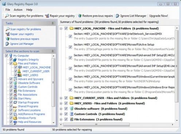Click the Scan registry magnifier toolbar icon
Image resolution: width=181 pixels, height=134 pixels.
coord(7,16)
